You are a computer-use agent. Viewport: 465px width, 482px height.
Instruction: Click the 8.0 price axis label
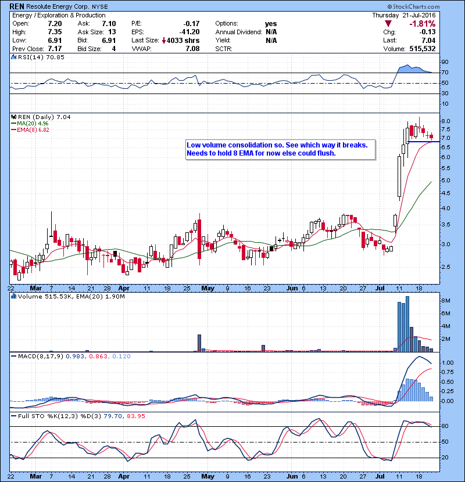pyautogui.click(x=446, y=121)
